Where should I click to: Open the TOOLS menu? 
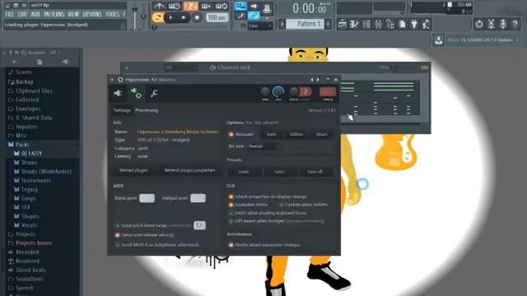pyautogui.click(x=112, y=15)
